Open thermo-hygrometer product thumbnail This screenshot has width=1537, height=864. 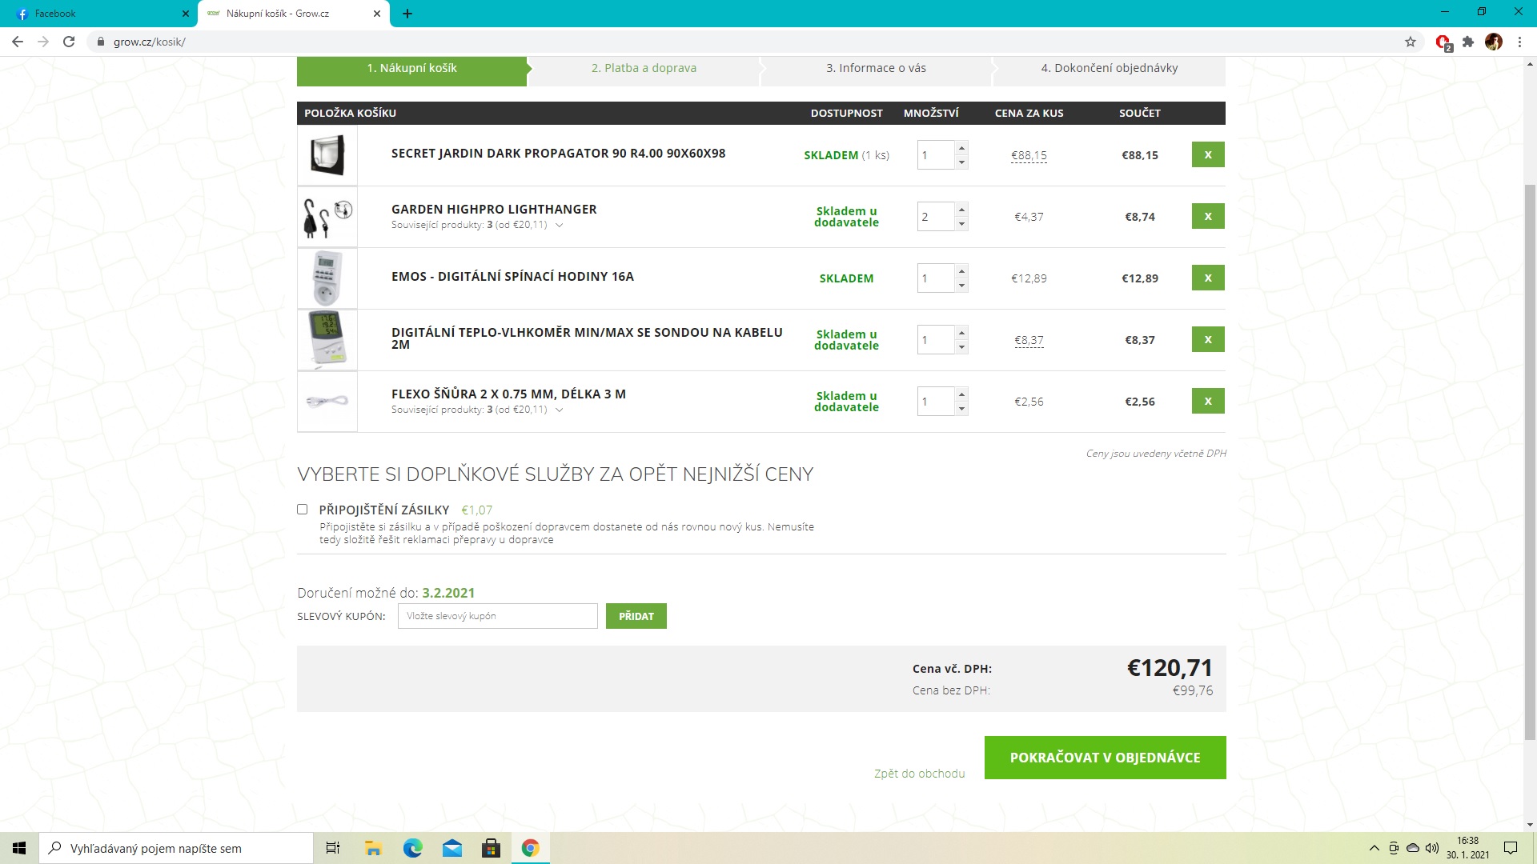point(327,340)
